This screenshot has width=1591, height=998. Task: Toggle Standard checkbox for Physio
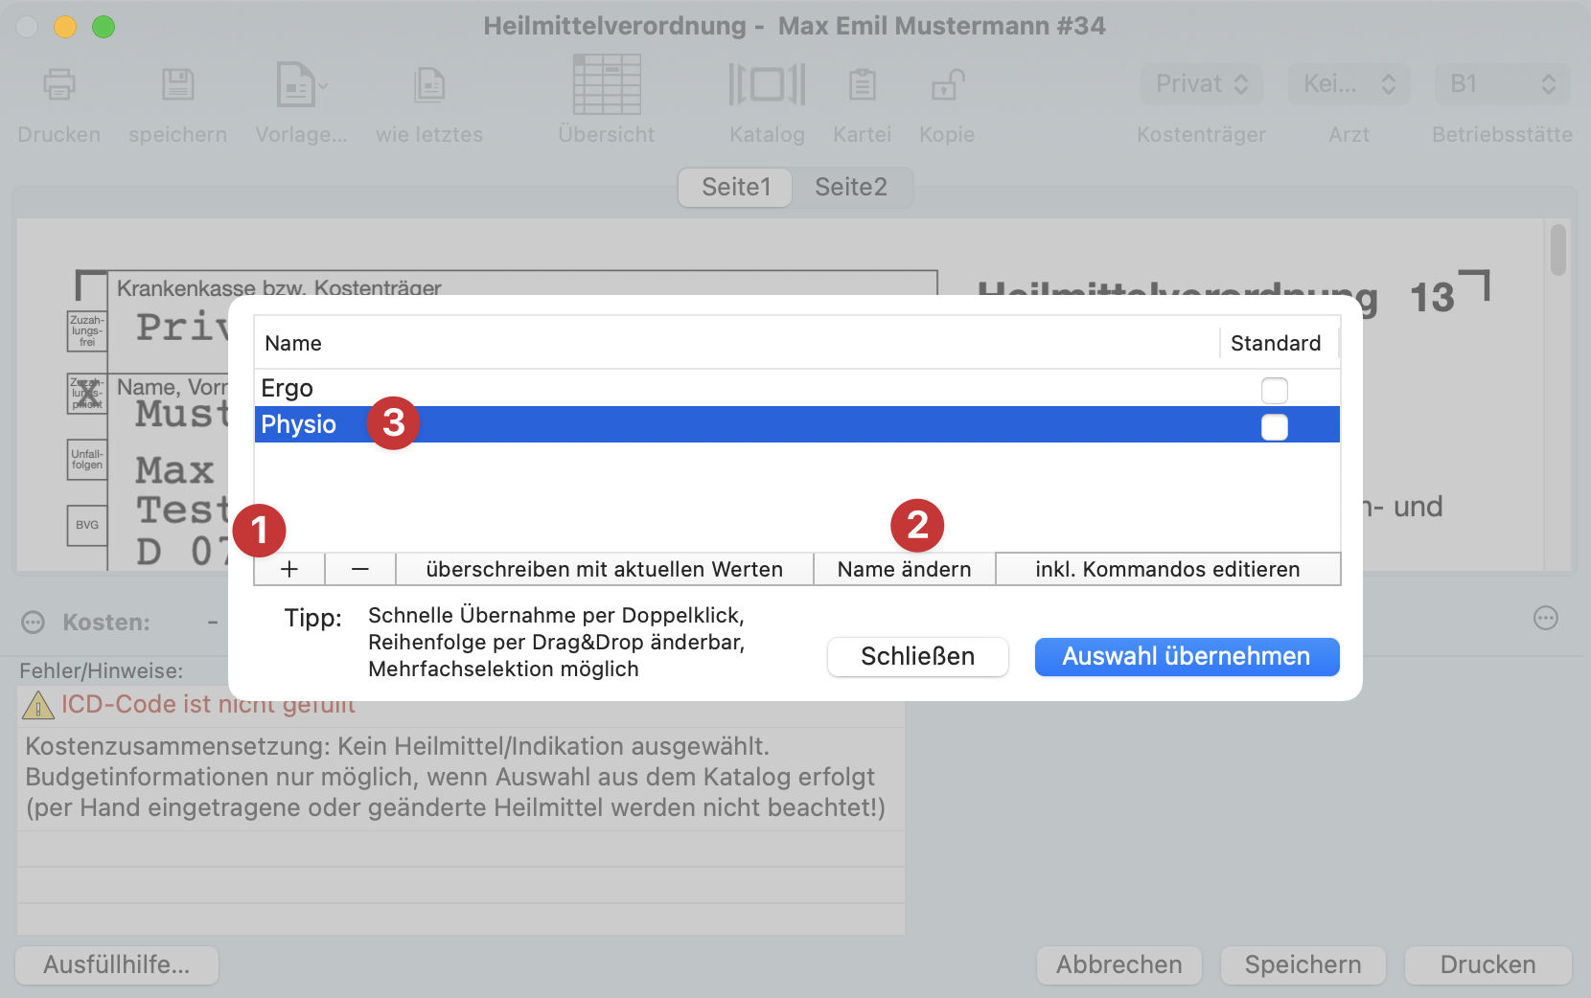pos(1275,426)
